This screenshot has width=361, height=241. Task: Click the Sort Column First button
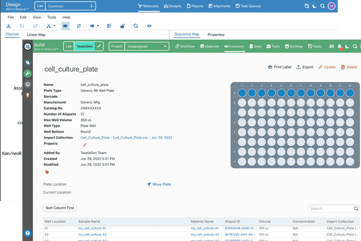pos(60,208)
